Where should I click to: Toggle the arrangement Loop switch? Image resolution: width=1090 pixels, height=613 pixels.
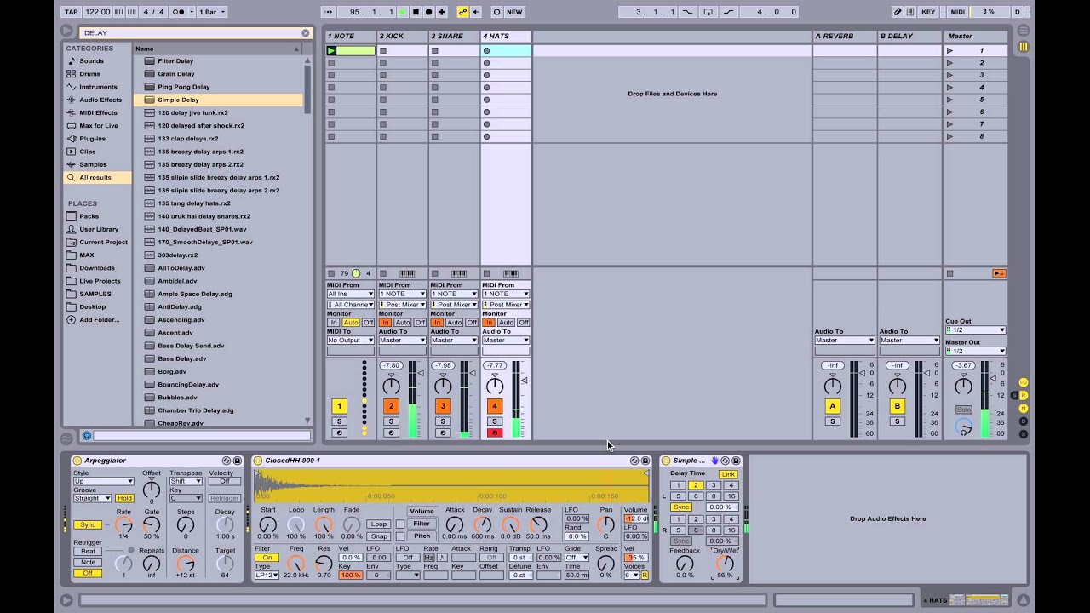[x=707, y=12]
